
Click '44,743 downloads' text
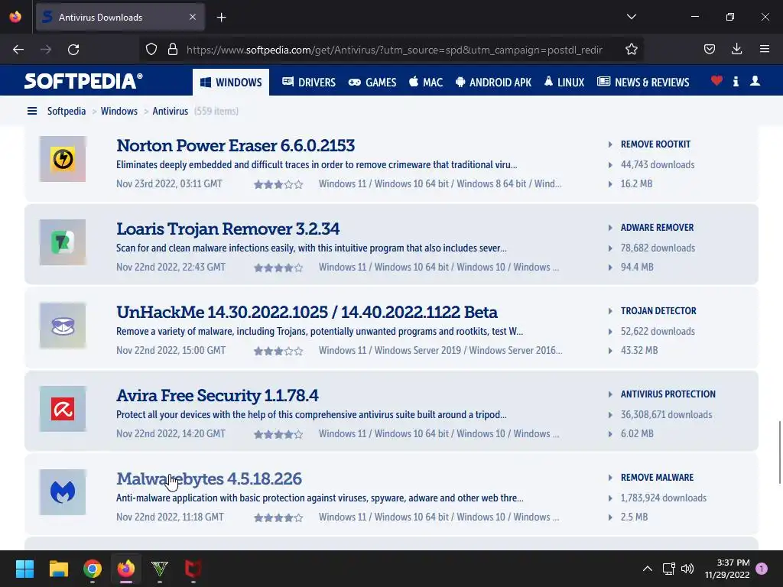(x=658, y=165)
